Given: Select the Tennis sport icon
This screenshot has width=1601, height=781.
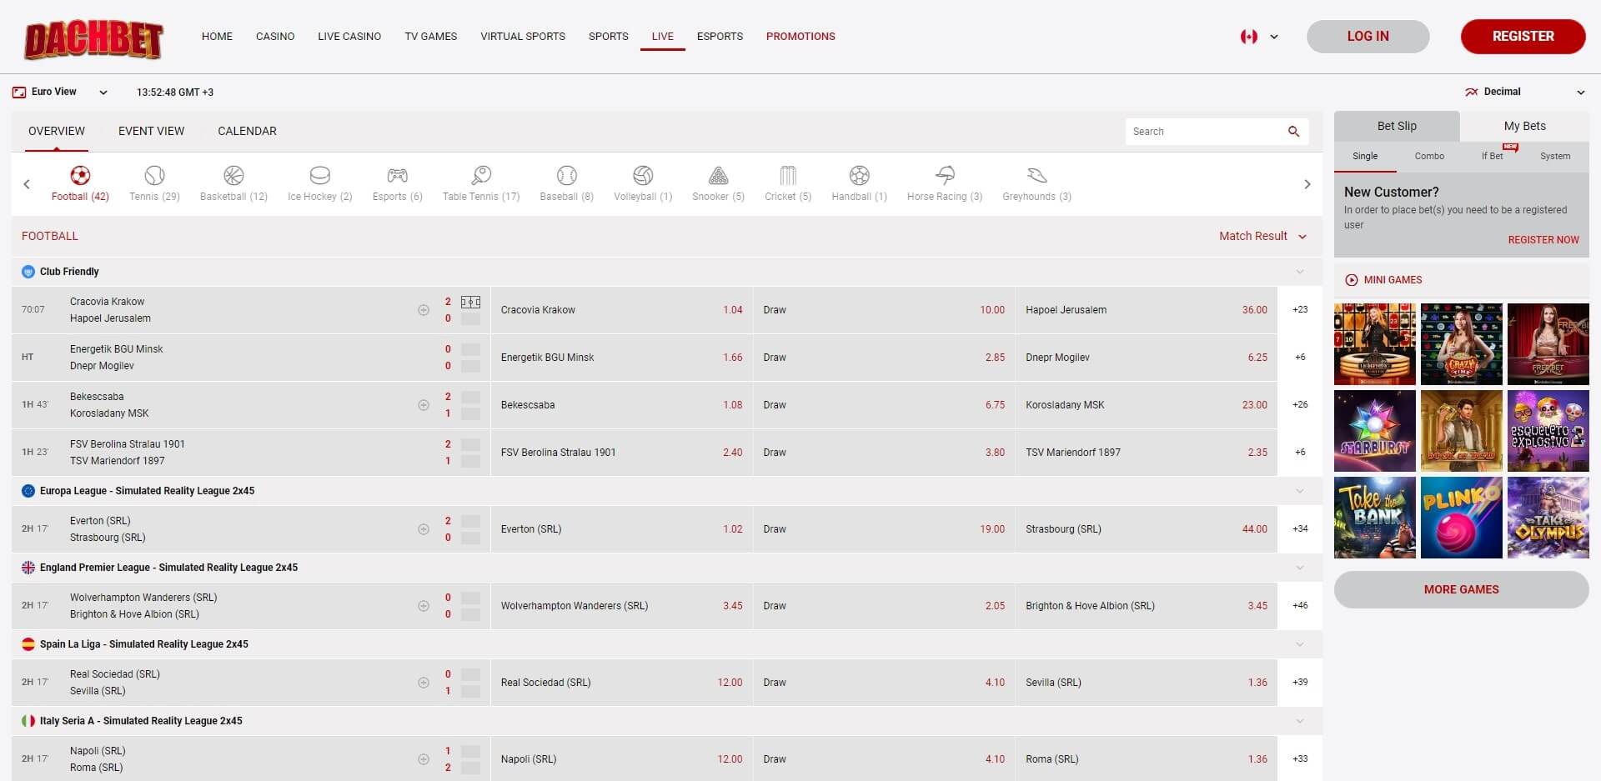Looking at the screenshot, I should tap(154, 176).
